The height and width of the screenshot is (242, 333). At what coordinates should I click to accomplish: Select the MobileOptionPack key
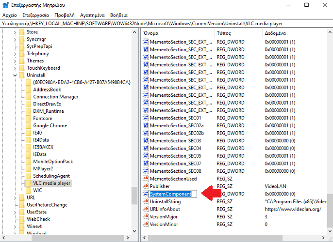pyautogui.click(x=53, y=162)
